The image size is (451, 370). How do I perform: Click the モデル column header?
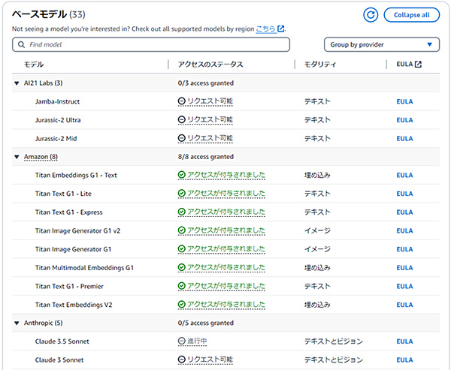pyautogui.click(x=34, y=65)
